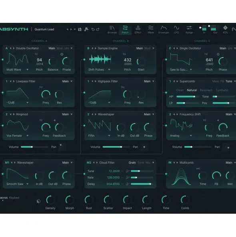236x237 pixels.
Task: Switch Sample Engine to next module type
Action: [96, 48]
